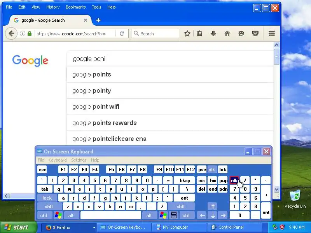
Task: Click left Windows key on On-Screen Keyboard
Action: (x=58, y=216)
